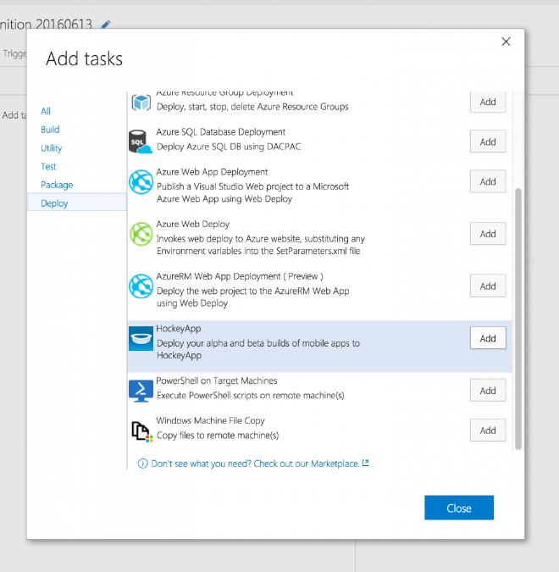Viewport: 559px width, 572px height.
Task: Open the Test category
Action: click(x=48, y=166)
